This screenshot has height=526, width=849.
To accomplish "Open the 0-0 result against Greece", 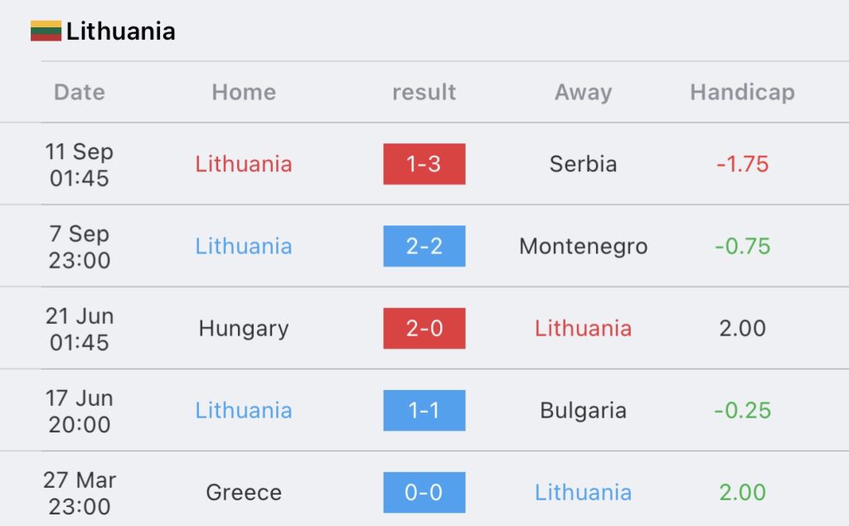I will pyautogui.click(x=424, y=492).
